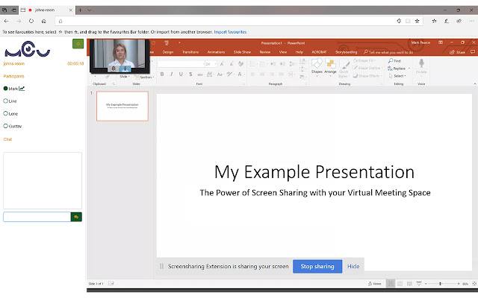Open the Section dropdown
Viewport: 478px width, 298px height.
146,77
